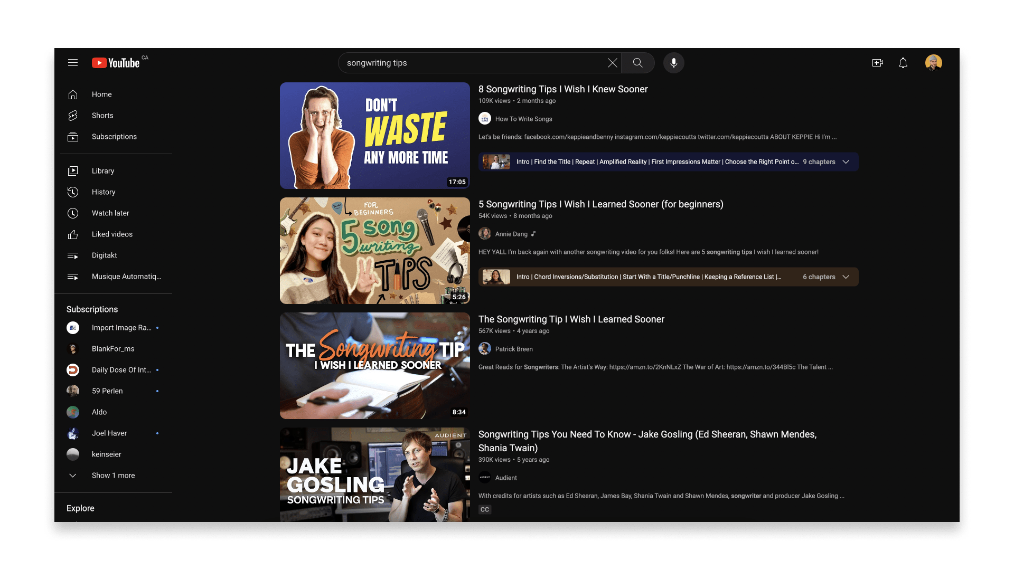Open the notifications bell
The height and width of the screenshot is (570, 1014).
click(x=903, y=63)
